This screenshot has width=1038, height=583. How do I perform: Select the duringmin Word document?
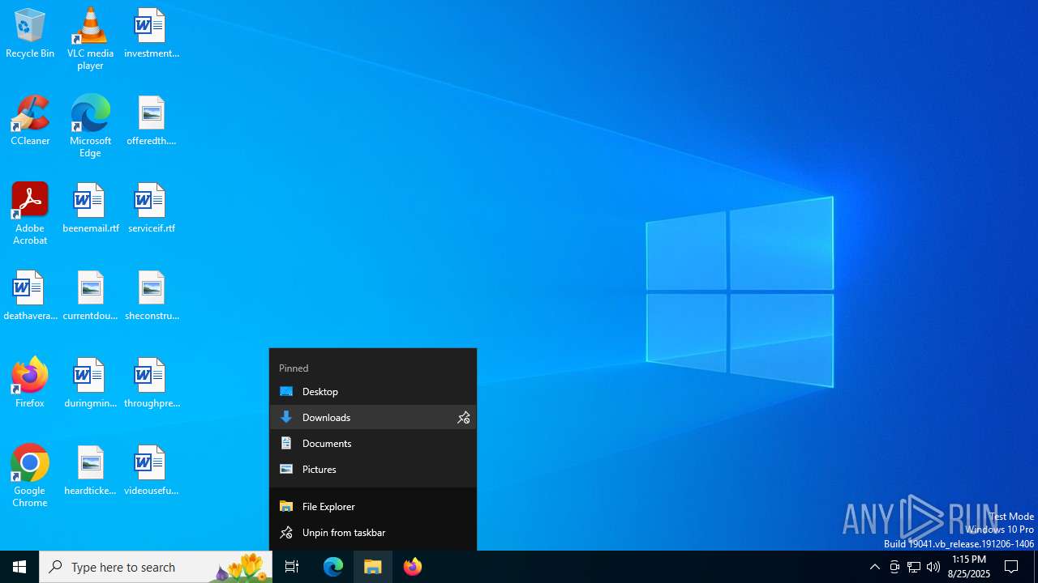(90, 384)
